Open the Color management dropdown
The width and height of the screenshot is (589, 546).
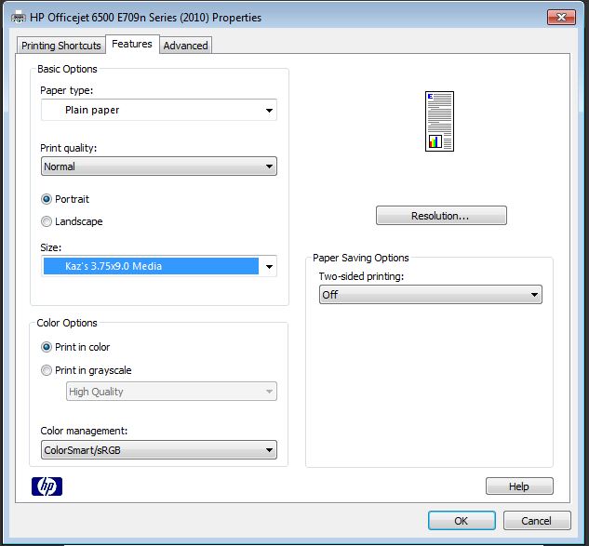159,450
